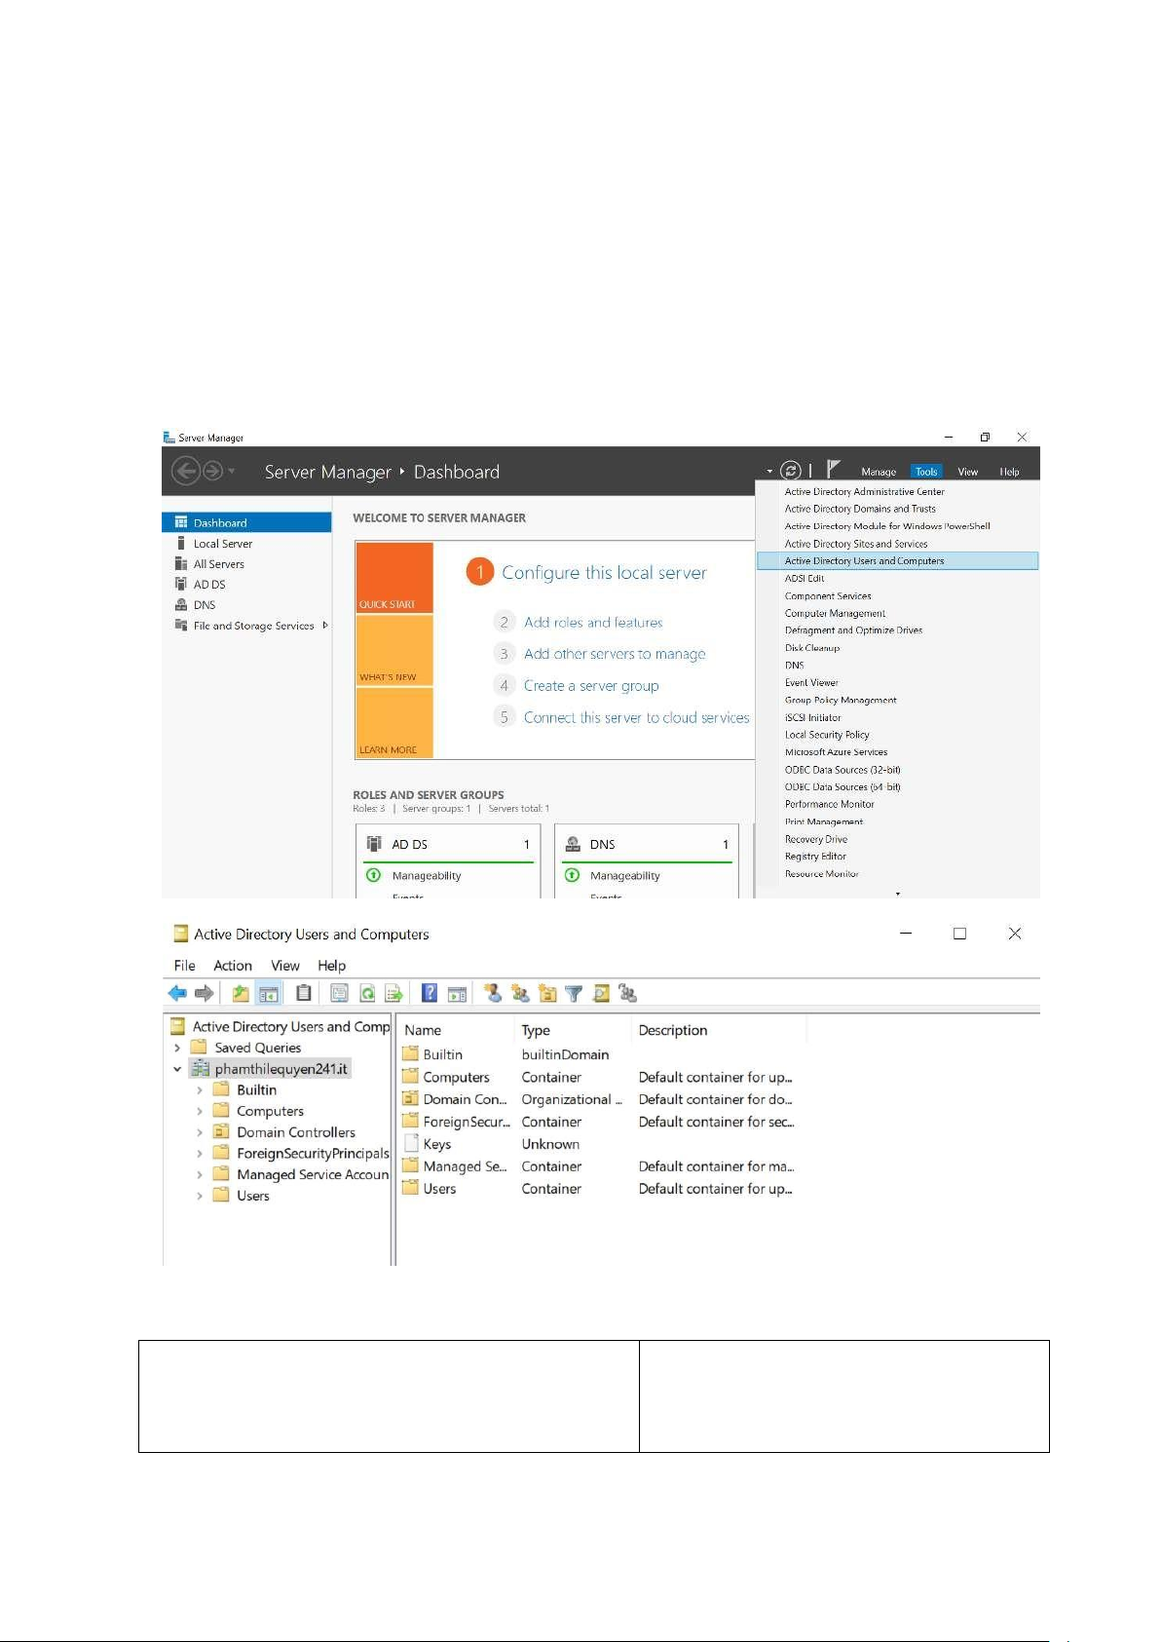Open Tools menu in Server Manager

coord(926,472)
